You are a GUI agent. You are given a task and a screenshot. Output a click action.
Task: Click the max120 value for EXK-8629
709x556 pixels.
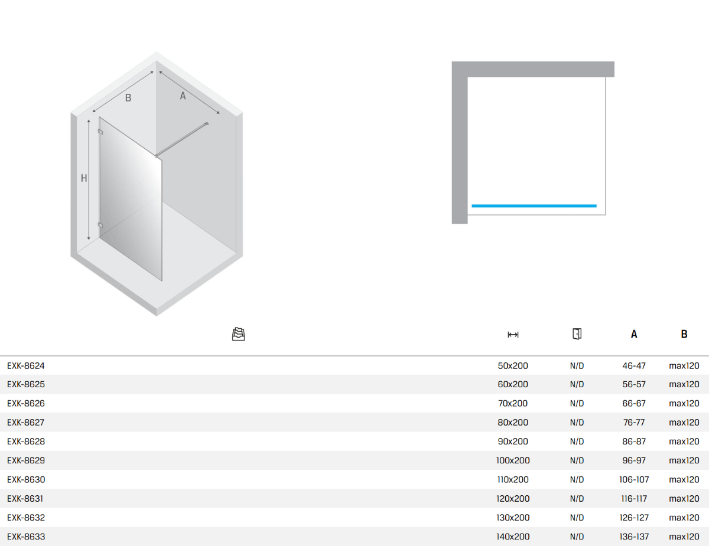coord(684,461)
